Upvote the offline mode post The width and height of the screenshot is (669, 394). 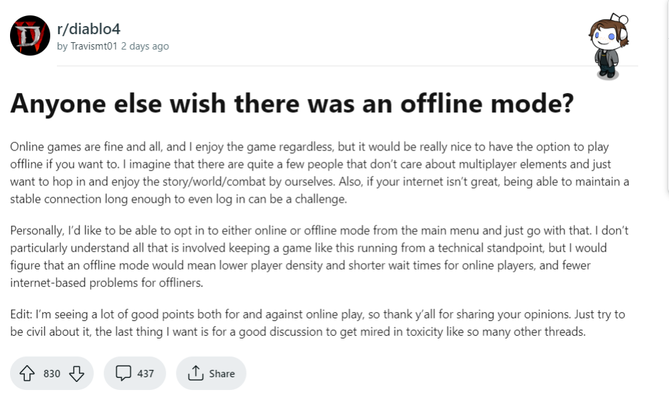tap(27, 373)
